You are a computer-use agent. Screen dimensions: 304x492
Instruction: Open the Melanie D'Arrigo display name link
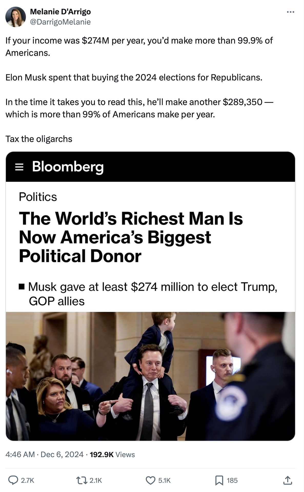click(60, 12)
